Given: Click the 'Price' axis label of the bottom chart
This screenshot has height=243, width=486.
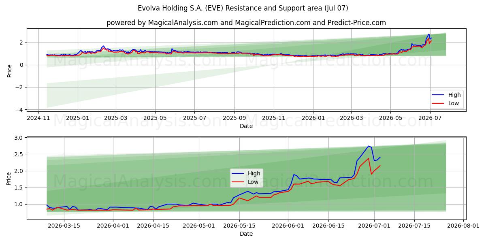Looking at the screenshot, I should (9, 178).
